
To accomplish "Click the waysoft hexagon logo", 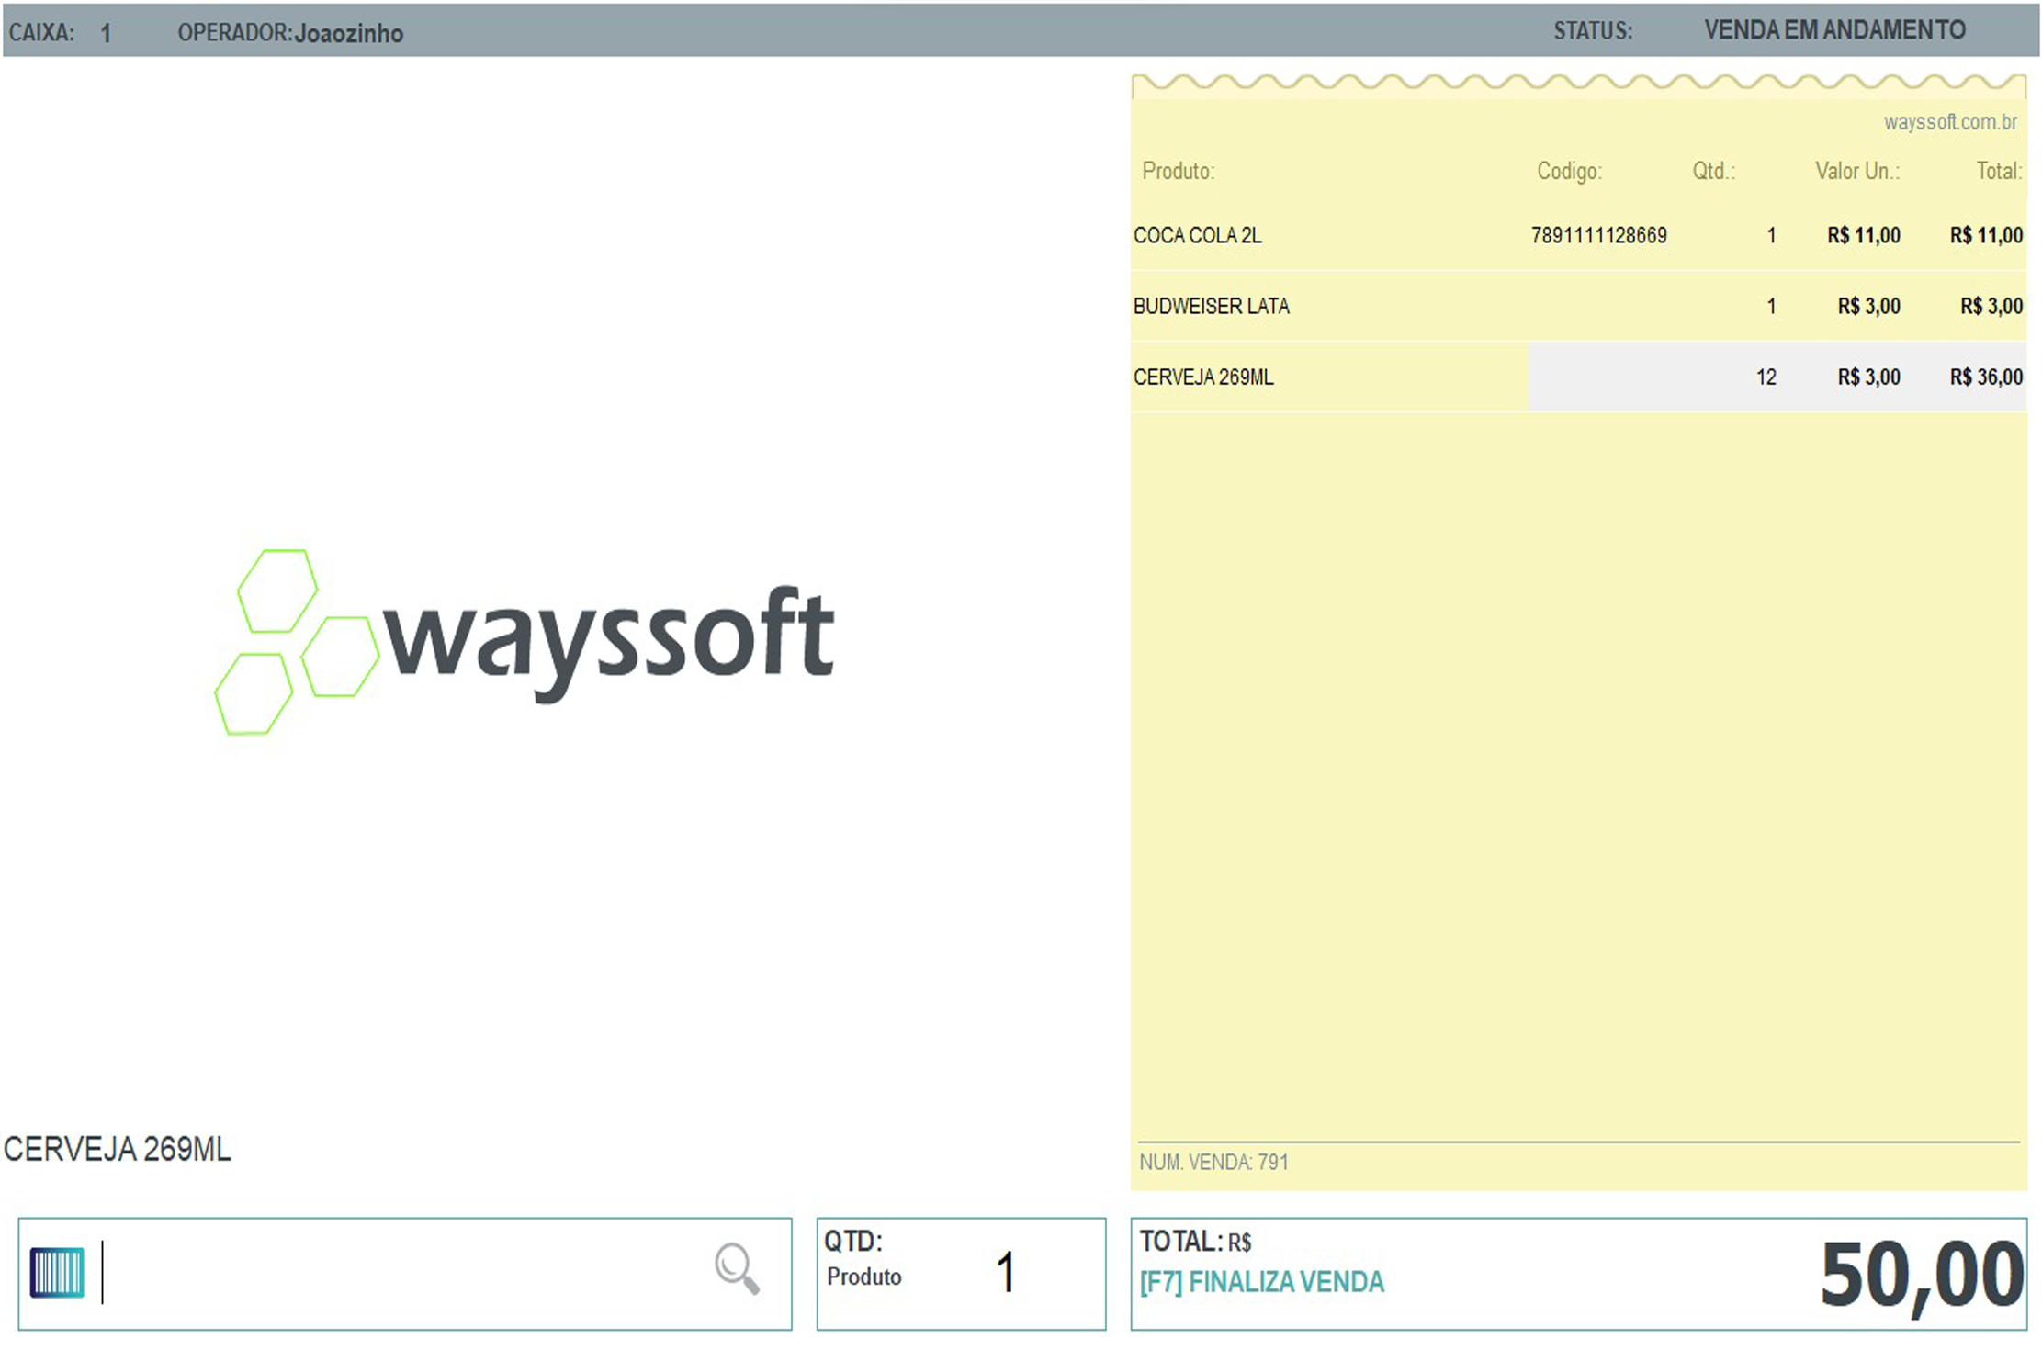I will (525, 642).
